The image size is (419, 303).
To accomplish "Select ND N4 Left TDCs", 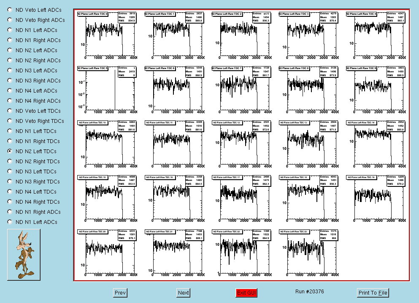I will click(x=10, y=191).
